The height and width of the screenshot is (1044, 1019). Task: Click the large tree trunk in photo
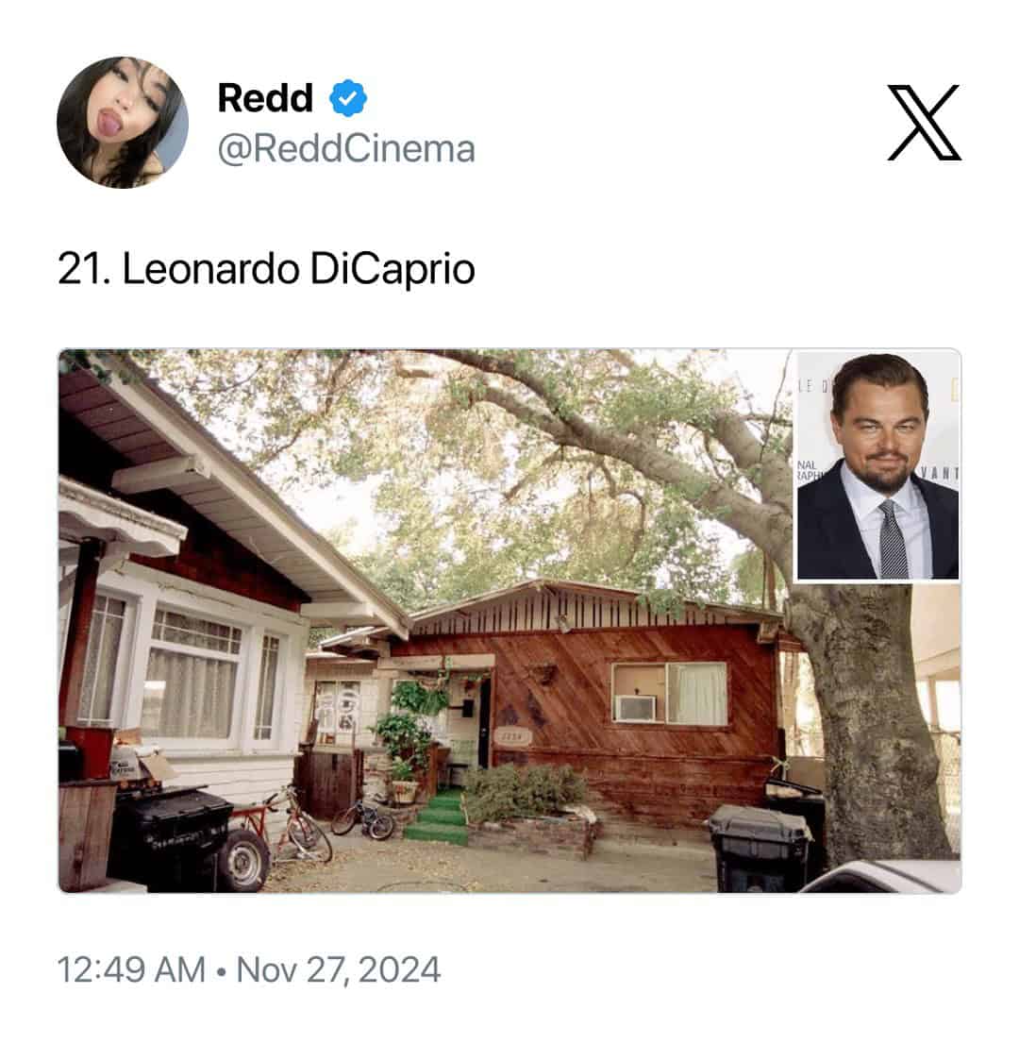[x=872, y=719]
